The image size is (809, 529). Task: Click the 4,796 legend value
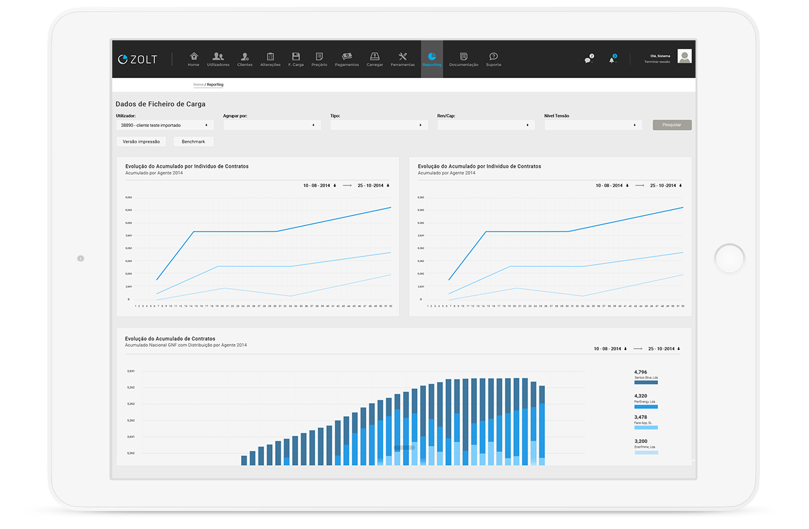[x=640, y=372]
